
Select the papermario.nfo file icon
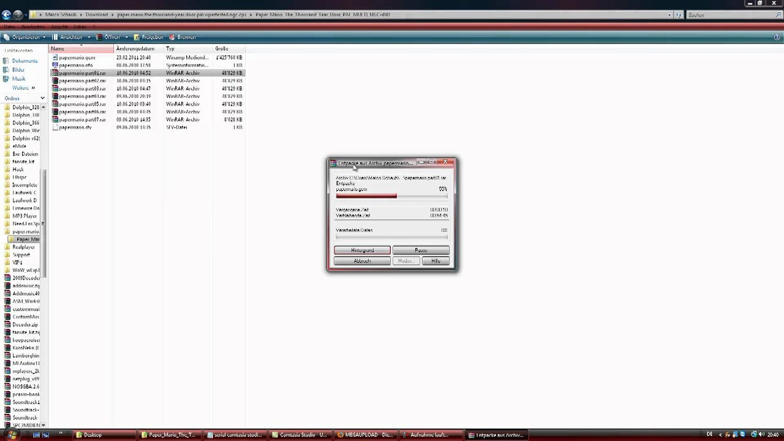click(x=55, y=65)
